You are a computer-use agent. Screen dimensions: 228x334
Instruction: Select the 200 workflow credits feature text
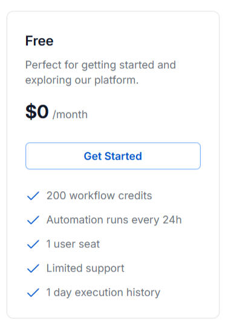pyautogui.click(x=99, y=195)
